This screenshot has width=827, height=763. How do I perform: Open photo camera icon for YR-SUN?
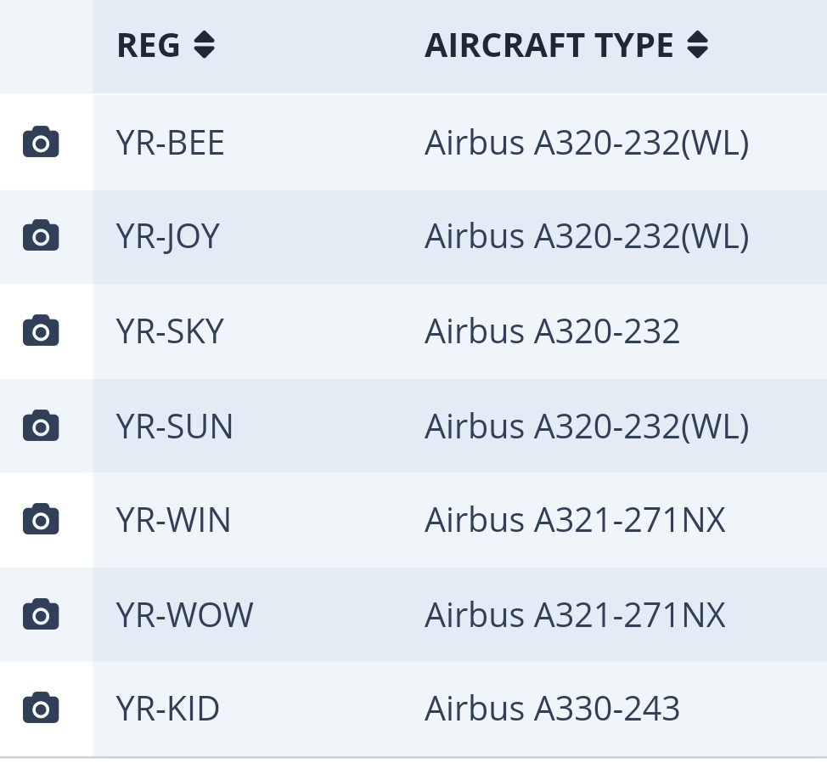(41, 425)
